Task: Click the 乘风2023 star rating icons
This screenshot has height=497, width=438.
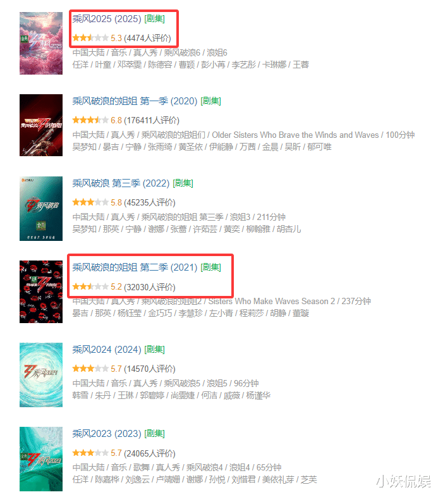Action: tap(90, 453)
